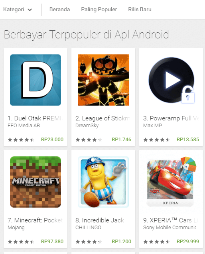Open the Duel Otak PREMIUM app icon
Image resolution: width=205 pixels, height=254 pixels.
35,80
